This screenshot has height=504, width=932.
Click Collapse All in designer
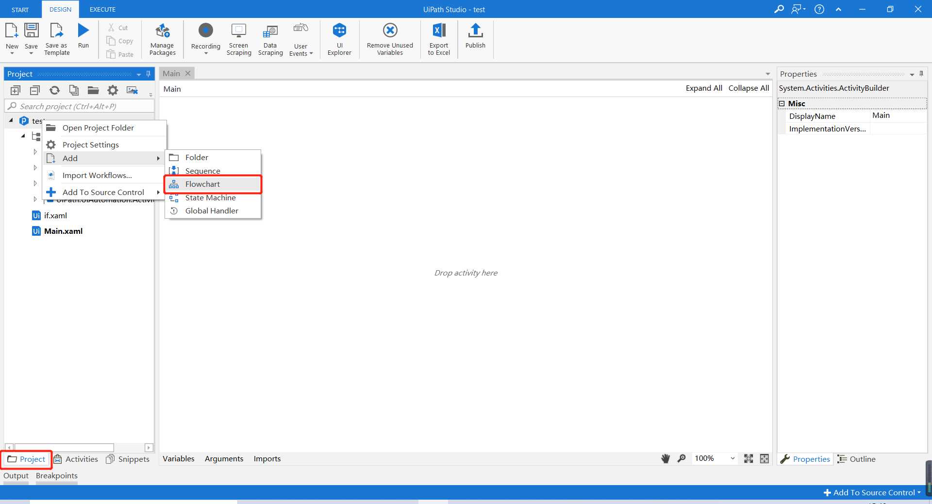point(749,88)
